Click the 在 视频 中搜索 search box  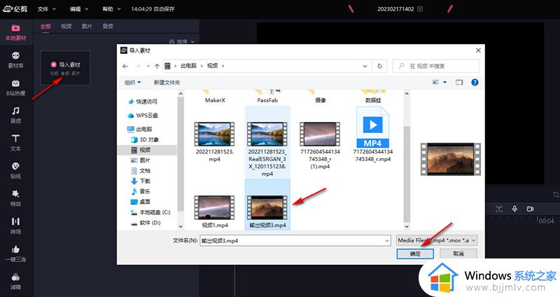pos(435,66)
